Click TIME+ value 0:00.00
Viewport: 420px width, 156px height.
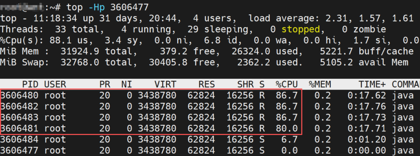pyautogui.click(x=367, y=151)
